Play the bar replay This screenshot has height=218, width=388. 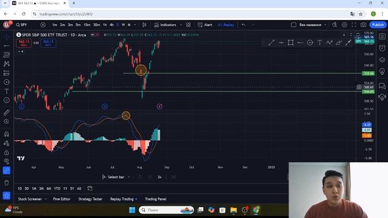pos(140,177)
